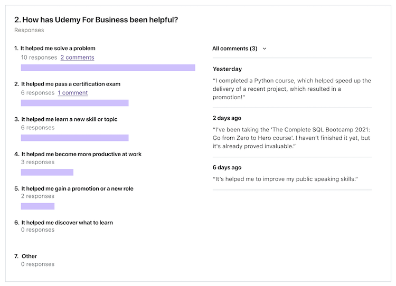Open the All comments (3) filter
Screen dimensions: 396x286
tap(234, 49)
